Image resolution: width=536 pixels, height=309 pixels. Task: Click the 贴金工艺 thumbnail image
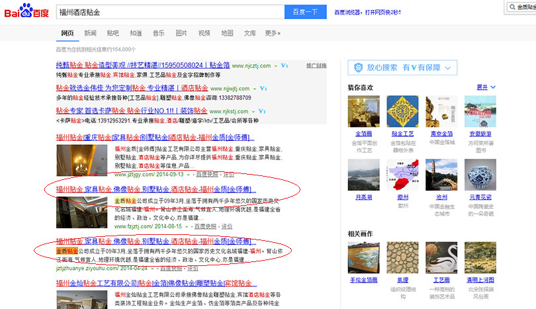click(x=403, y=111)
